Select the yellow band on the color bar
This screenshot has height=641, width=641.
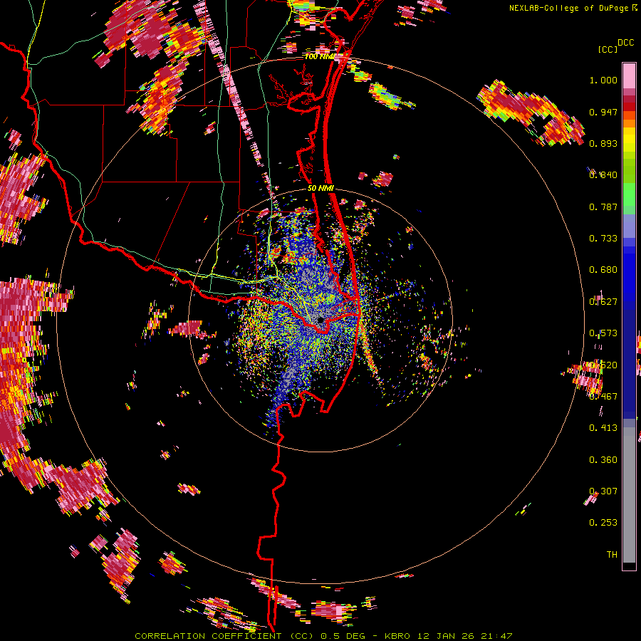click(x=629, y=141)
